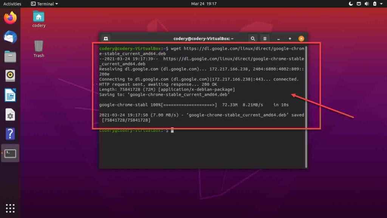The image size is (387, 218).
Task: Open the Files manager in the dock
Action: (x=10, y=57)
